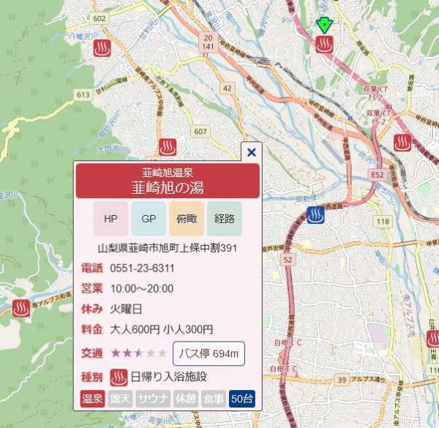Select the onsen marker at the left map edge
This screenshot has width=439, height=428.
[21, 308]
